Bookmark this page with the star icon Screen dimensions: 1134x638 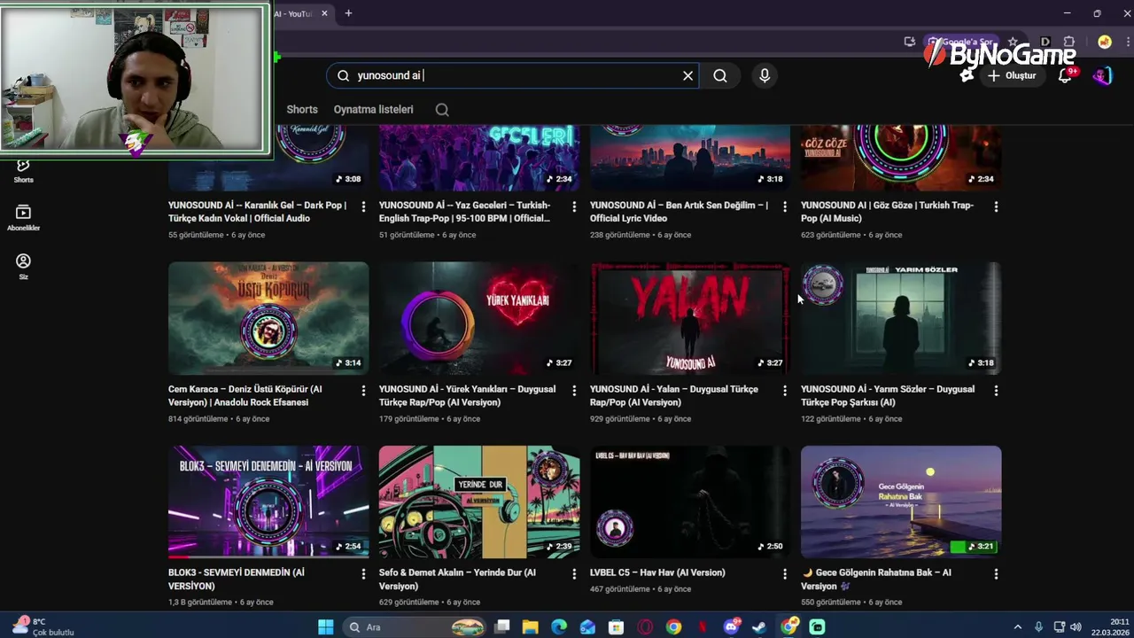tap(1013, 42)
